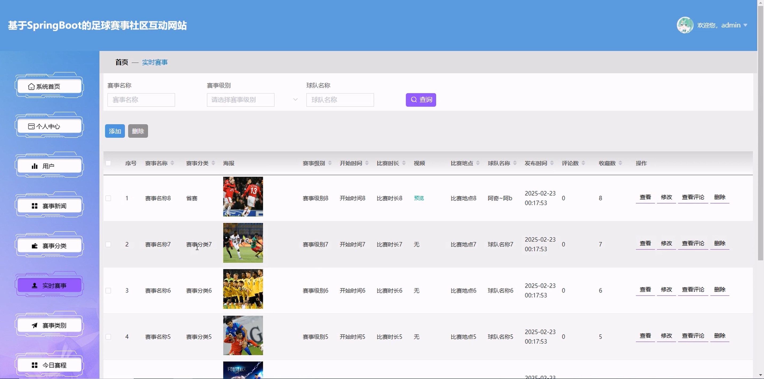Click the house icon beside 系统首页

coord(31,86)
